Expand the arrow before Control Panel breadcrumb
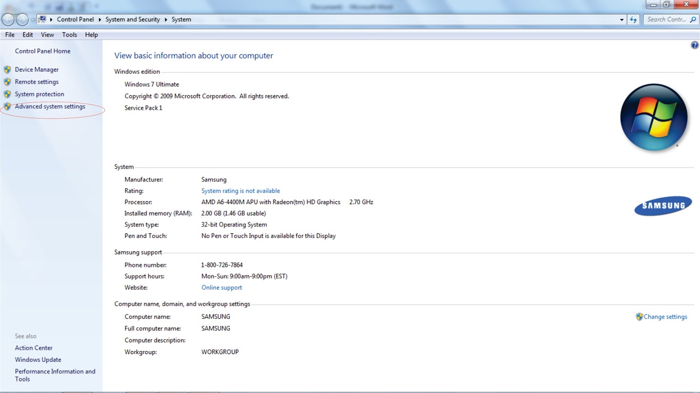 click(x=51, y=20)
